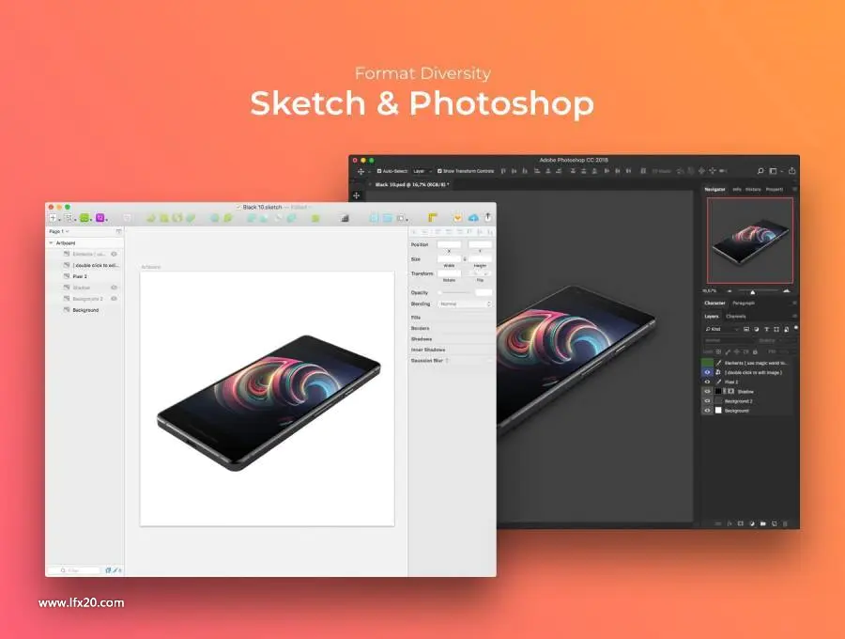Click the adjustment layer filter icon

click(756, 329)
